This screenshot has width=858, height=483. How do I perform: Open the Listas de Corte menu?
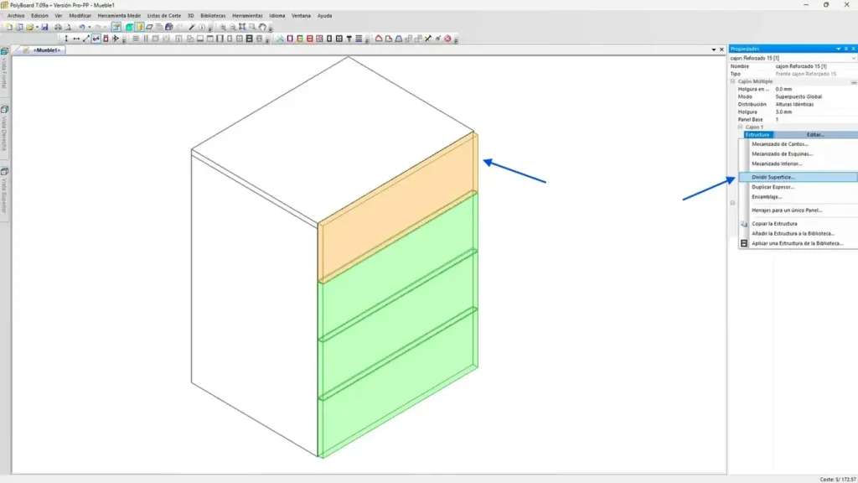pyautogui.click(x=163, y=16)
